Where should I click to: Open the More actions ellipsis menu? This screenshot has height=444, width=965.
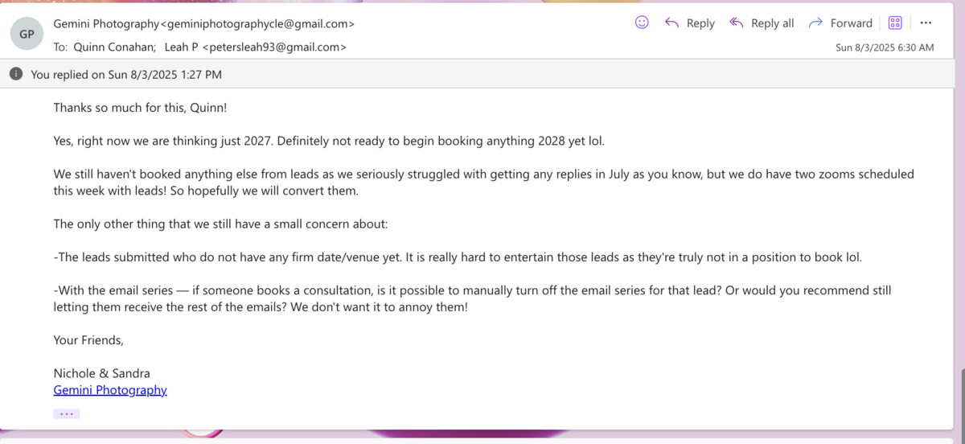(x=926, y=23)
